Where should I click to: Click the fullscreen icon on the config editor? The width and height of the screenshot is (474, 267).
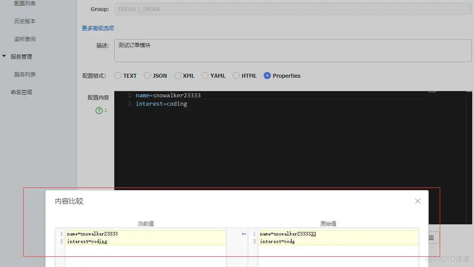tap(432, 91)
